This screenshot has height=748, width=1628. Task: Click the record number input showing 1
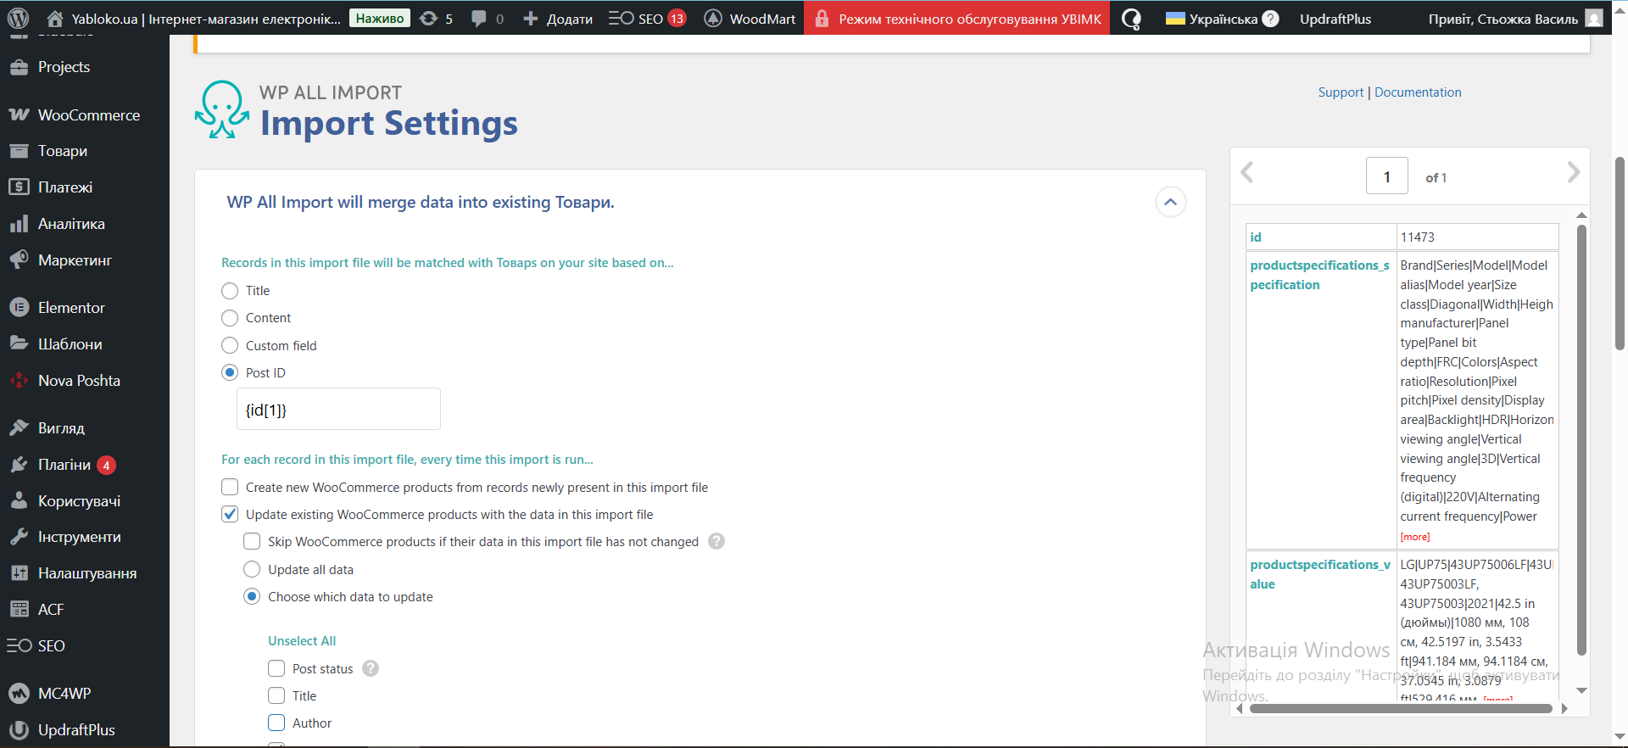(1387, 176)
